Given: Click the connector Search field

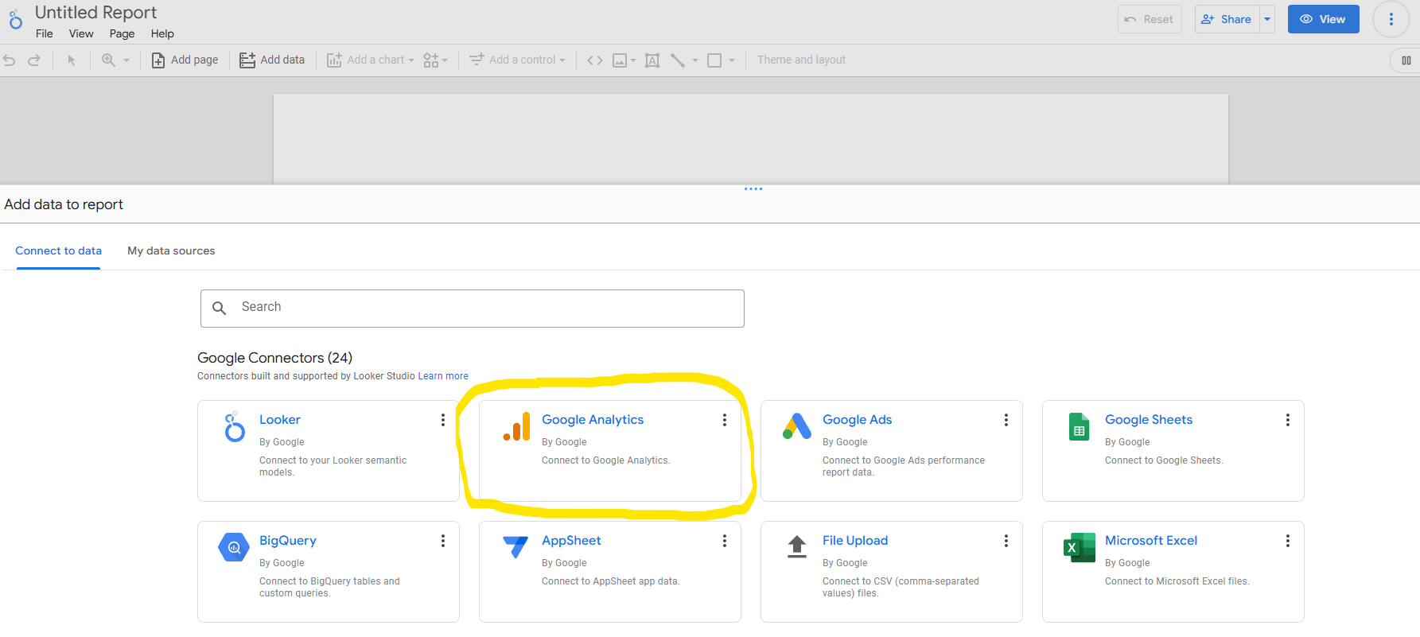Looking at the screenshot, I should [473, 308].
